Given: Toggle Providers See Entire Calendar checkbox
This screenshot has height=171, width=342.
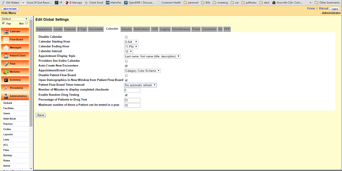Looking at the screenshot, I should click(x=126, y=61).
